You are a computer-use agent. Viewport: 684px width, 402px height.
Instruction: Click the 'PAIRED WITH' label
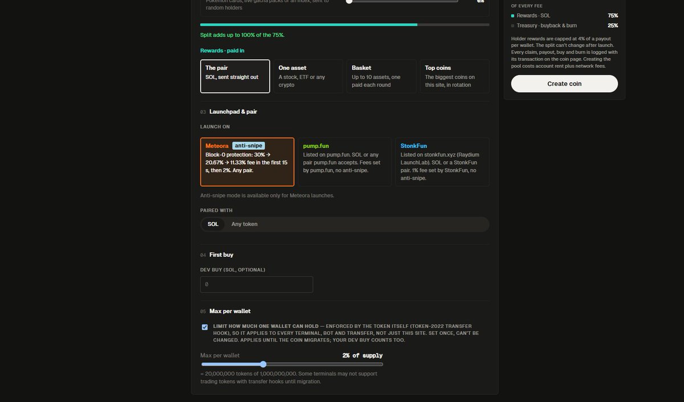click(x=217, y=211)
